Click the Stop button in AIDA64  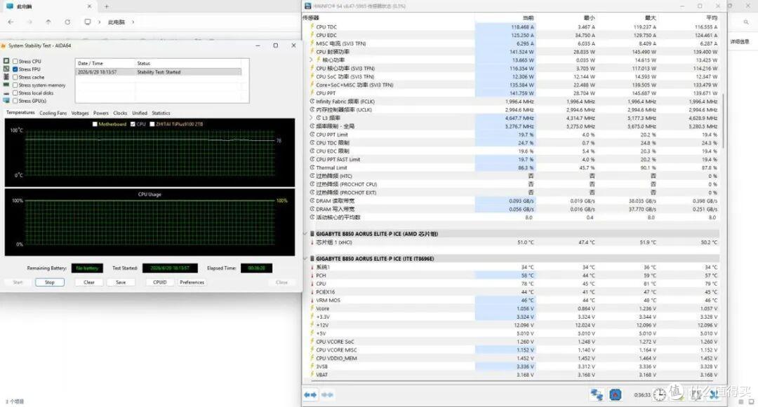click(x=50, y=282)
